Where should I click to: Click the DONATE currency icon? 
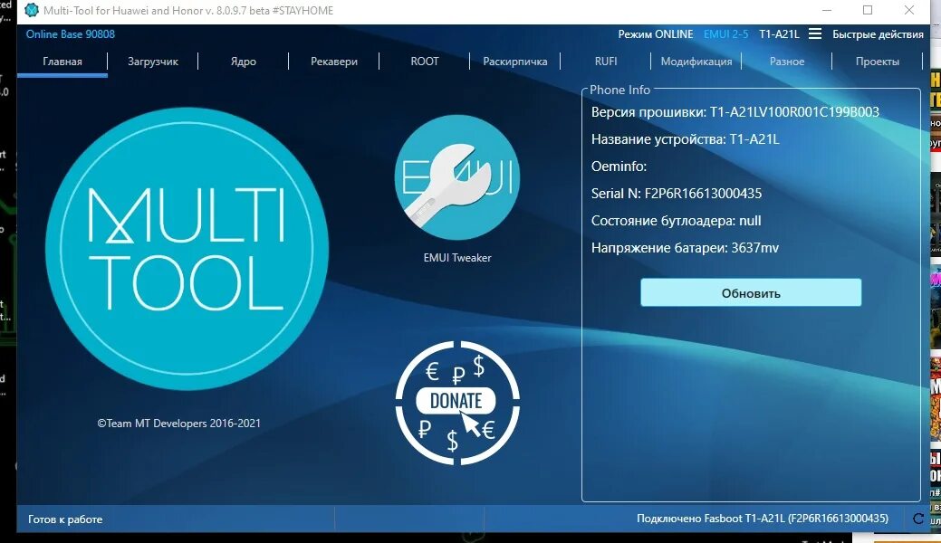tap(457, 403)
